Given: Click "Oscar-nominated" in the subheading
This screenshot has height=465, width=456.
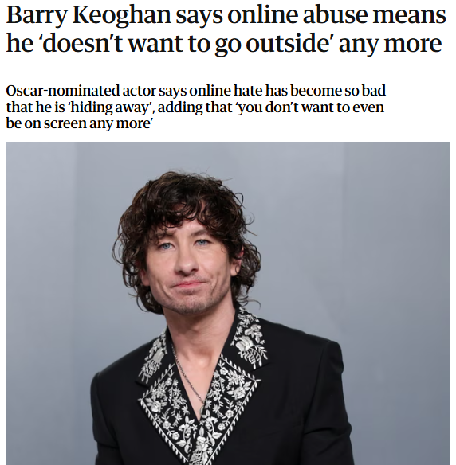Looking at the screenshot, I should [x=62, y=90].
